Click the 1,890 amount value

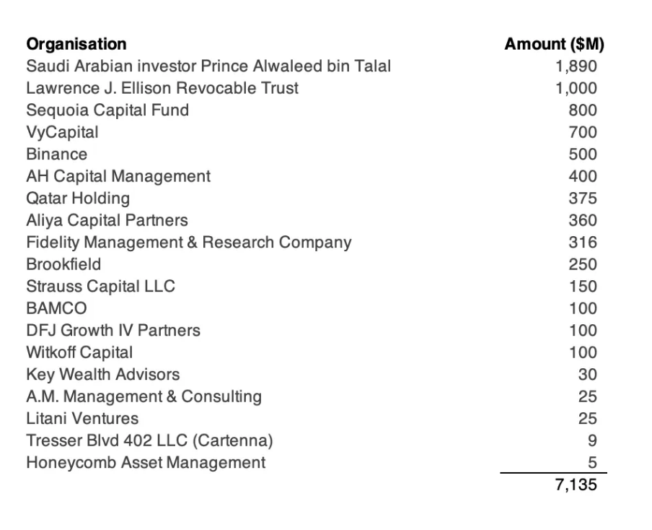point(576,66)
